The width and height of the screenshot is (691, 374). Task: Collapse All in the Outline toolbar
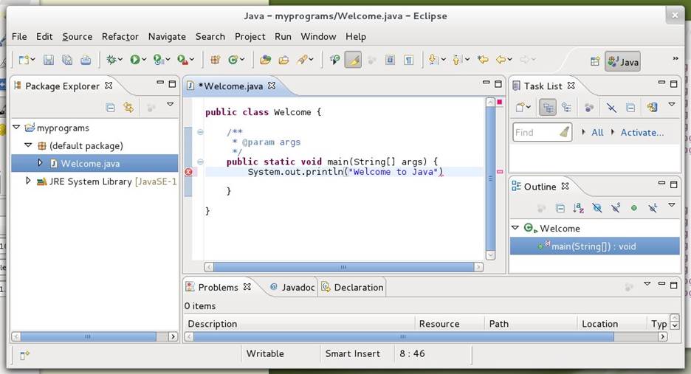click(x=560, y=208)
